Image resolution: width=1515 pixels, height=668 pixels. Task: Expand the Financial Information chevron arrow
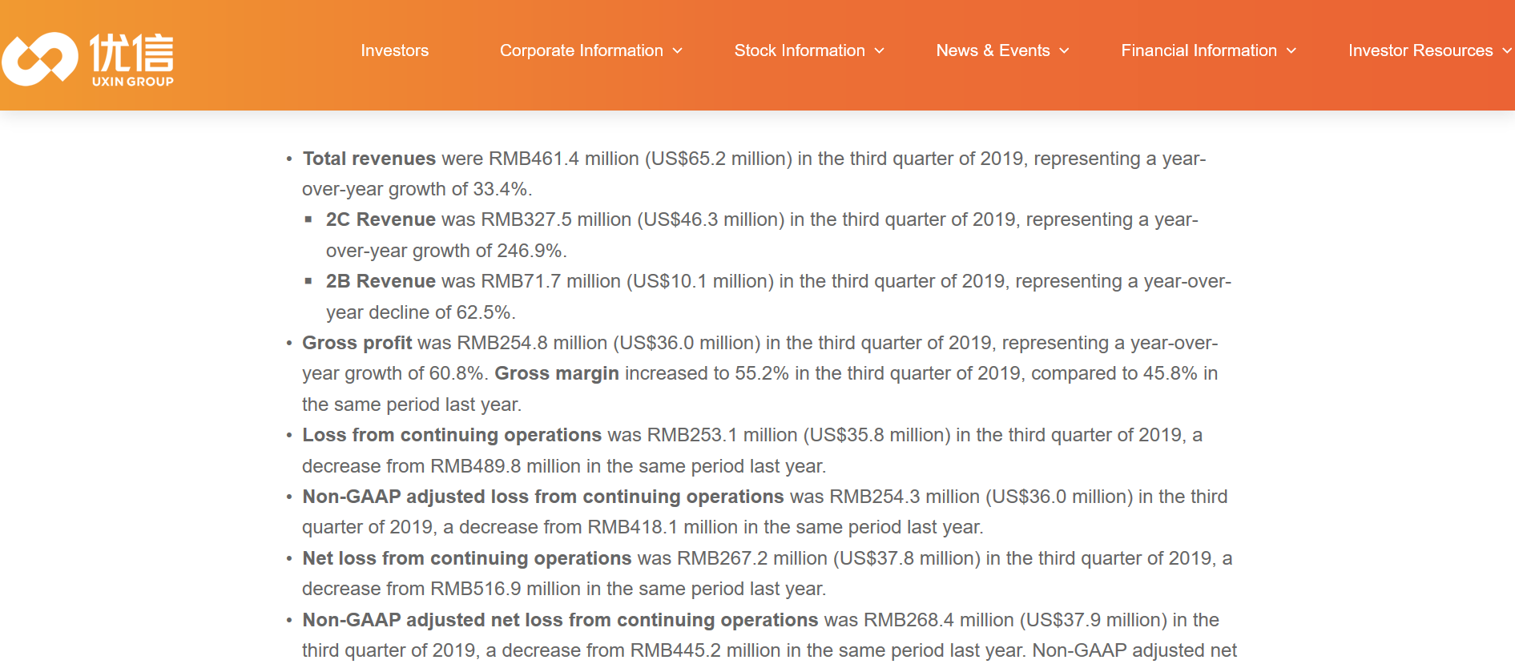pyautogui.click(x=1291, y=50)
